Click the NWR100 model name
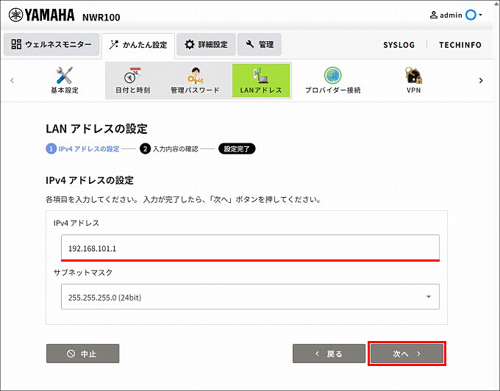500x391 pixels. 101,17
